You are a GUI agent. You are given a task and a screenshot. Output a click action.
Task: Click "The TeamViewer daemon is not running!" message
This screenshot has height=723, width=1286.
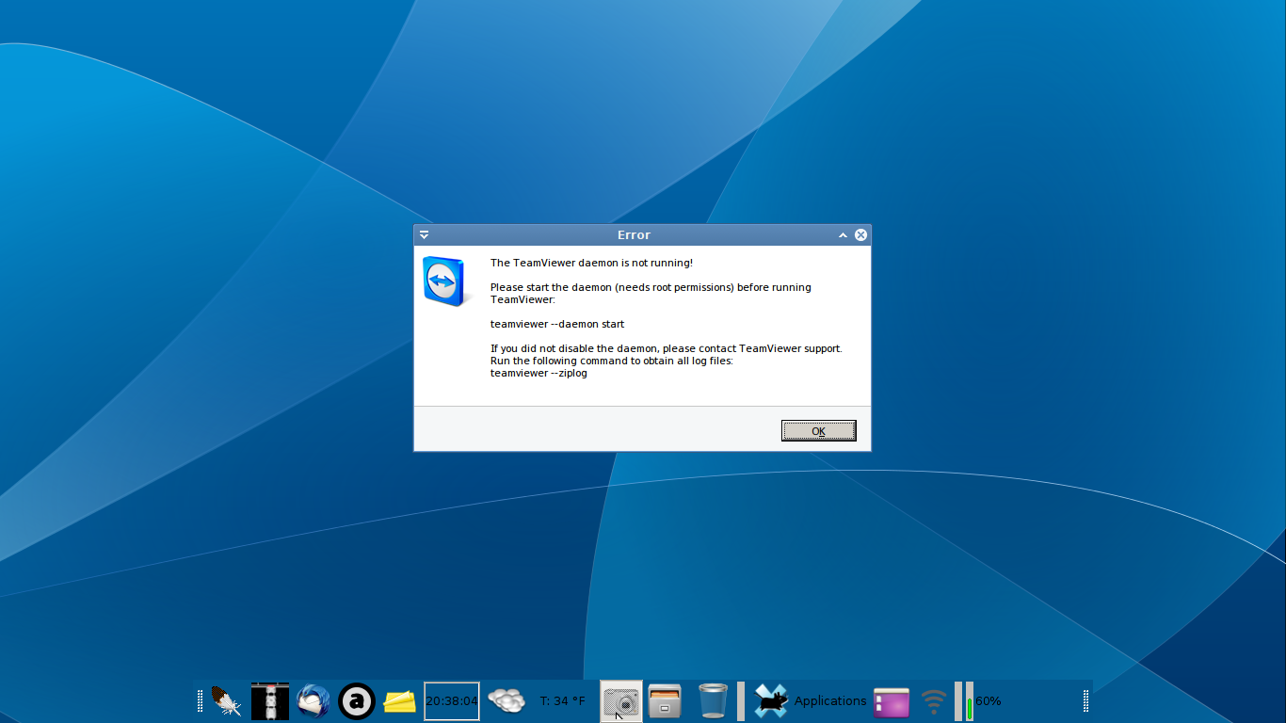click(591, 263)
